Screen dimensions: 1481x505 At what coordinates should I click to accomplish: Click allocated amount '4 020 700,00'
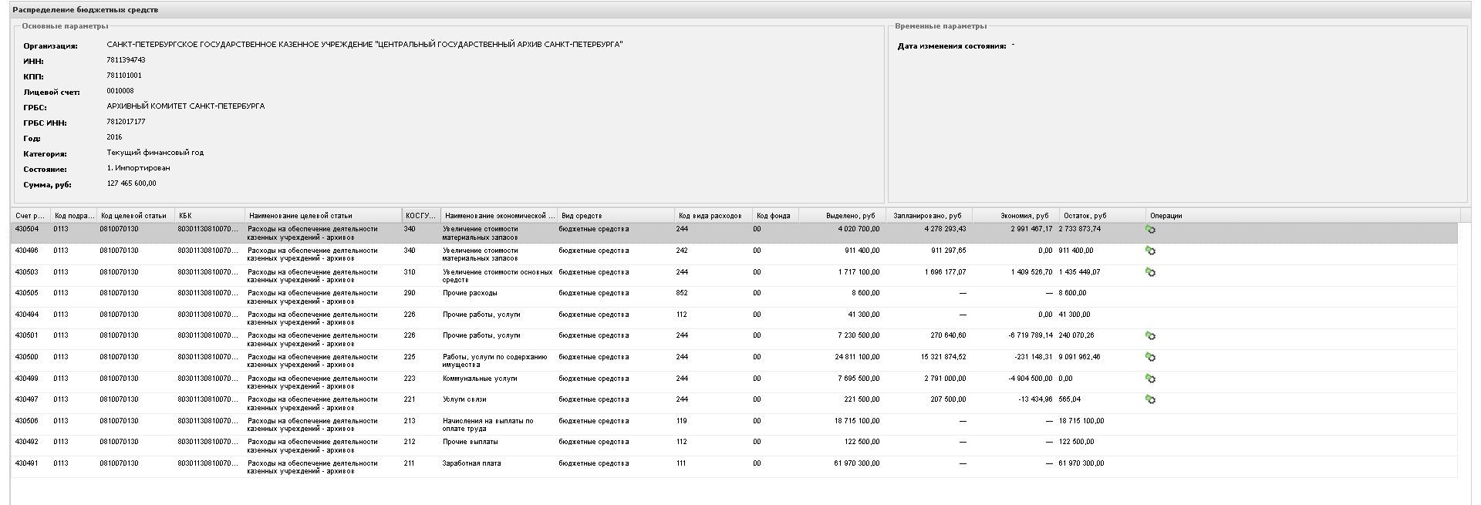click(x=858, y=229)
